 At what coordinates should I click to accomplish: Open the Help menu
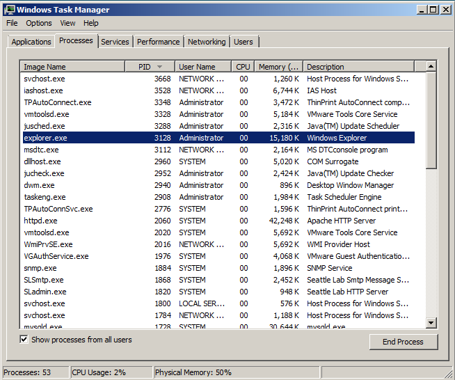tap(91, 23)
